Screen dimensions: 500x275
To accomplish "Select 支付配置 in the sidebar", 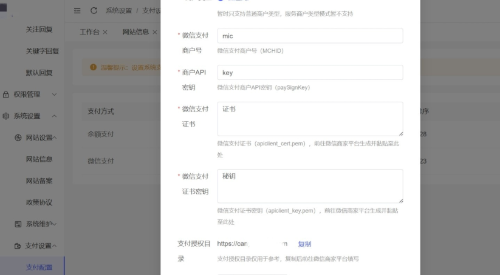I will click(x=39, y=267).
